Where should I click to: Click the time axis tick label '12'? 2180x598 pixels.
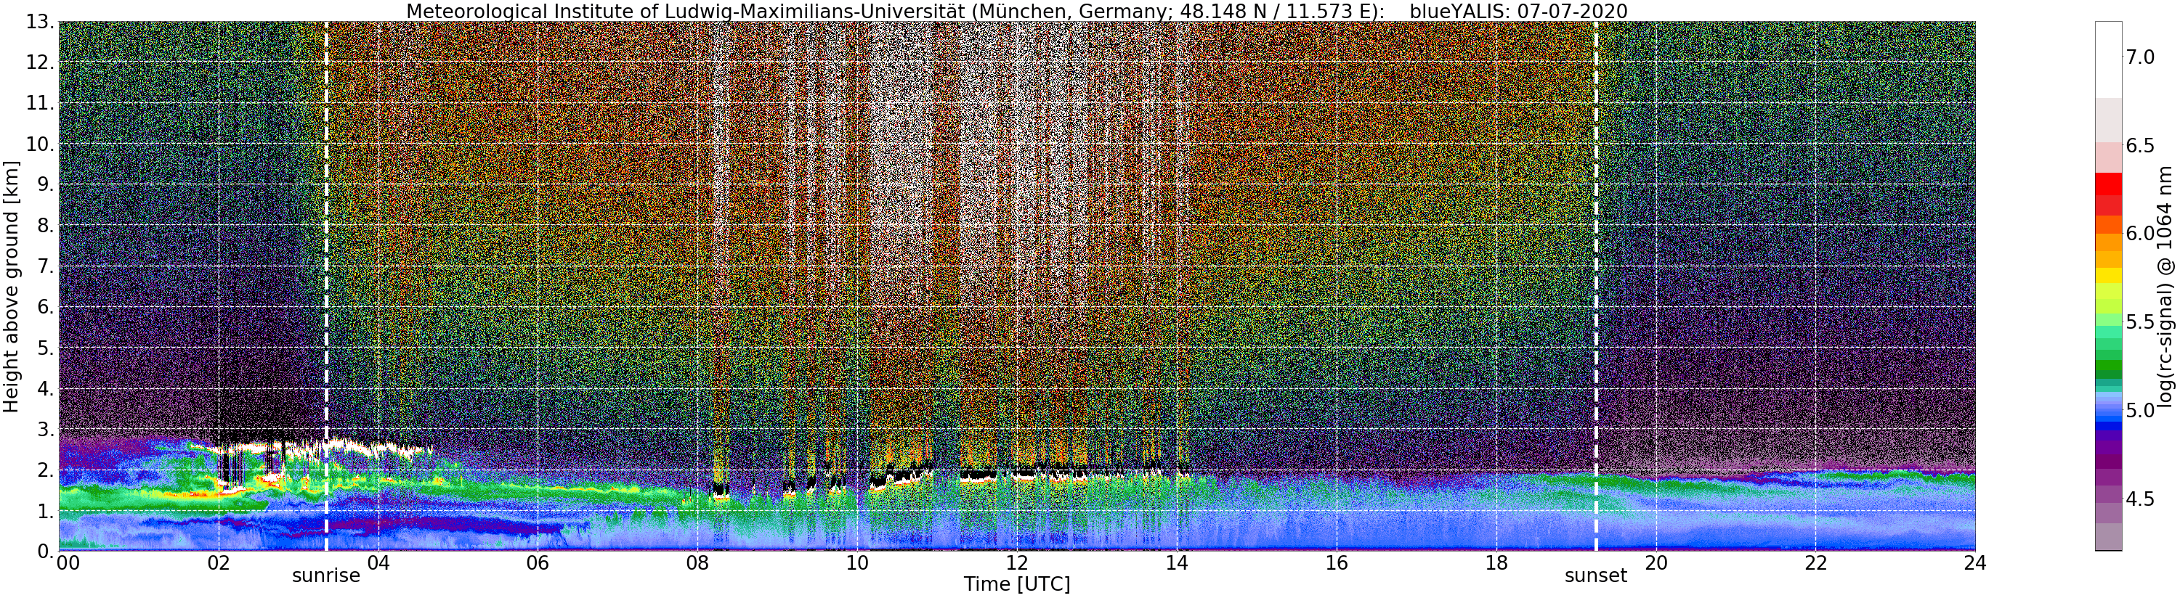pos(1017,562)
